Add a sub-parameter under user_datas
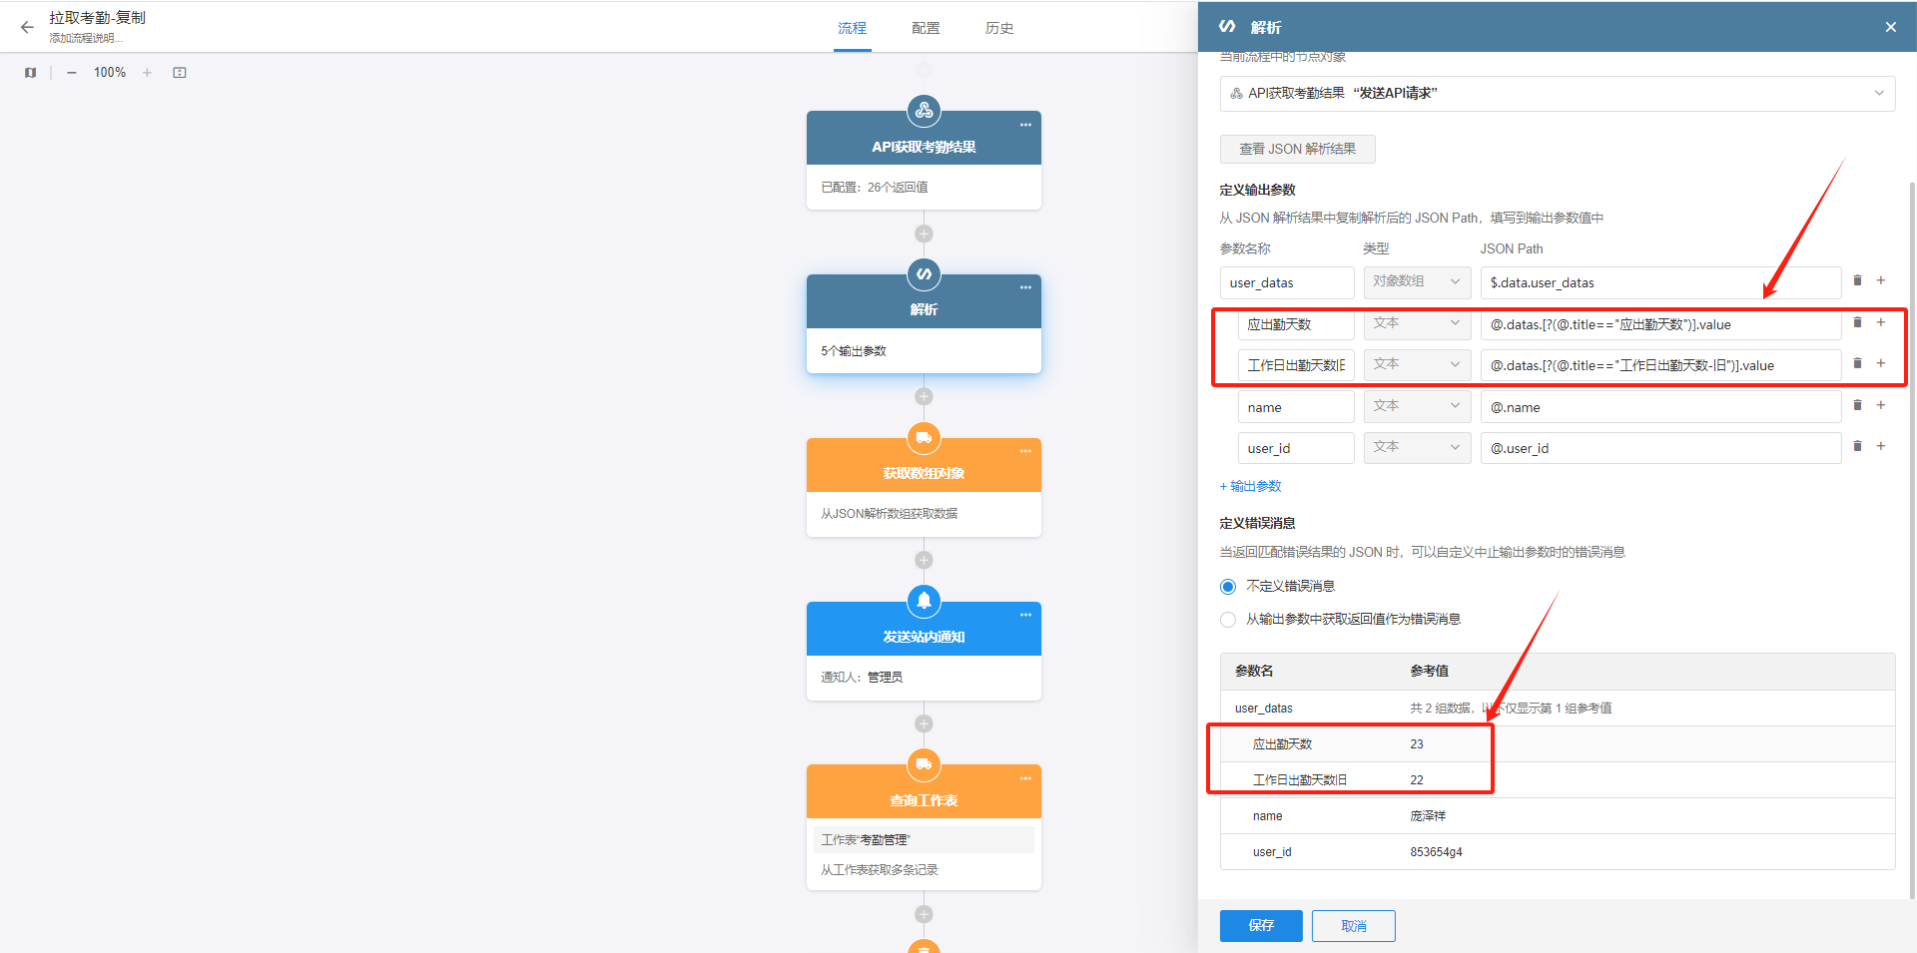The width and height of the screenshot is (1917, 953). coord(1881,280)
